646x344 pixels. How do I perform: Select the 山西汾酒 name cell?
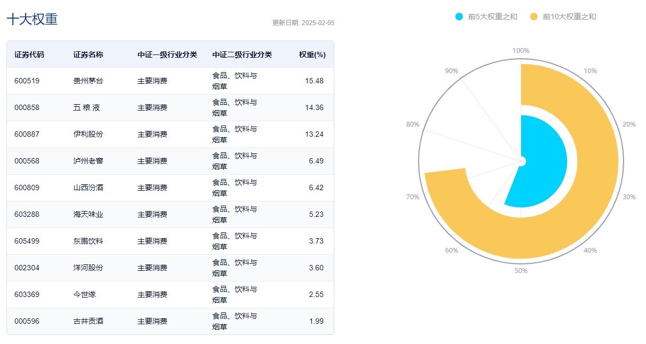88,187
